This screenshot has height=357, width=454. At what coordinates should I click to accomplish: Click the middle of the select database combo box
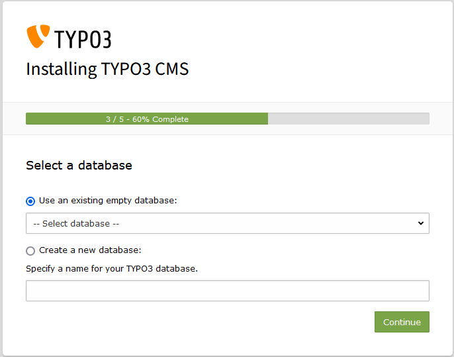(227, 223)
